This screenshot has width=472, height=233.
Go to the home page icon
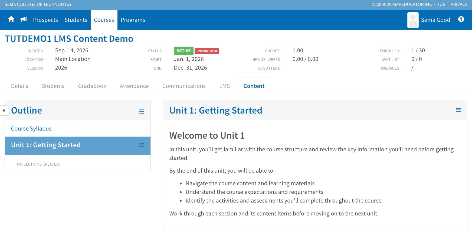pos(11,19)
